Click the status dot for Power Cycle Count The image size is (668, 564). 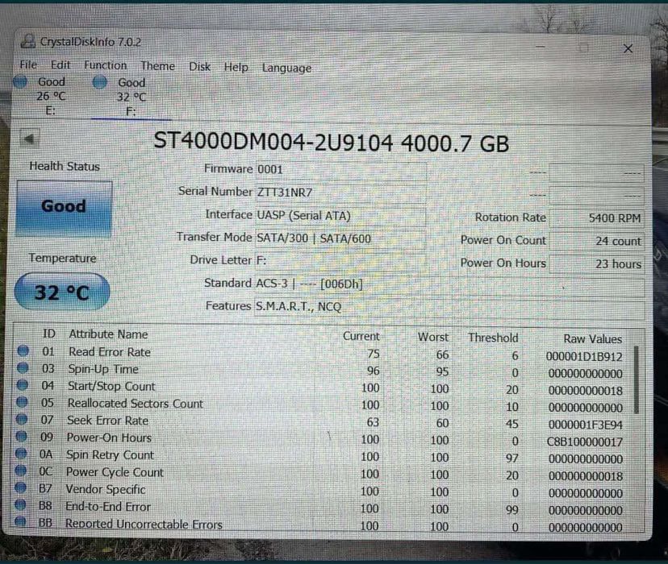click(x=20, y=471)
